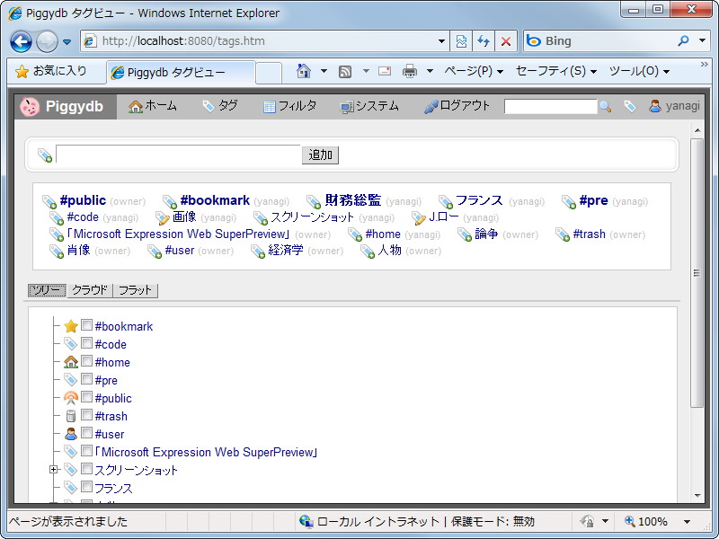The width and height of the screenshot is (719, 539).
Task: Click the Piggydb pig logo
Action: pos(30,106)
